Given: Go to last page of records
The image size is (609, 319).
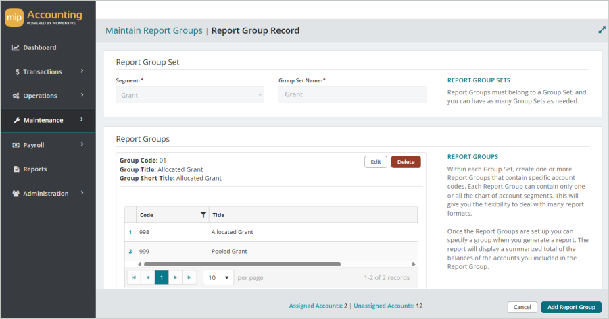Looking at the screenshot, I should pyautogui.click(x=189, y=277).
